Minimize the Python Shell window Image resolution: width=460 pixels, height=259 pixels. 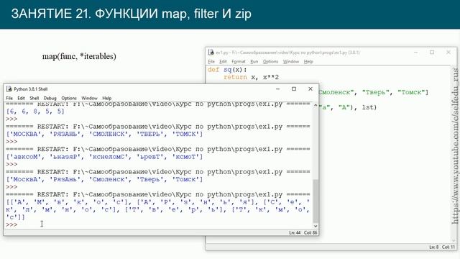278,89
